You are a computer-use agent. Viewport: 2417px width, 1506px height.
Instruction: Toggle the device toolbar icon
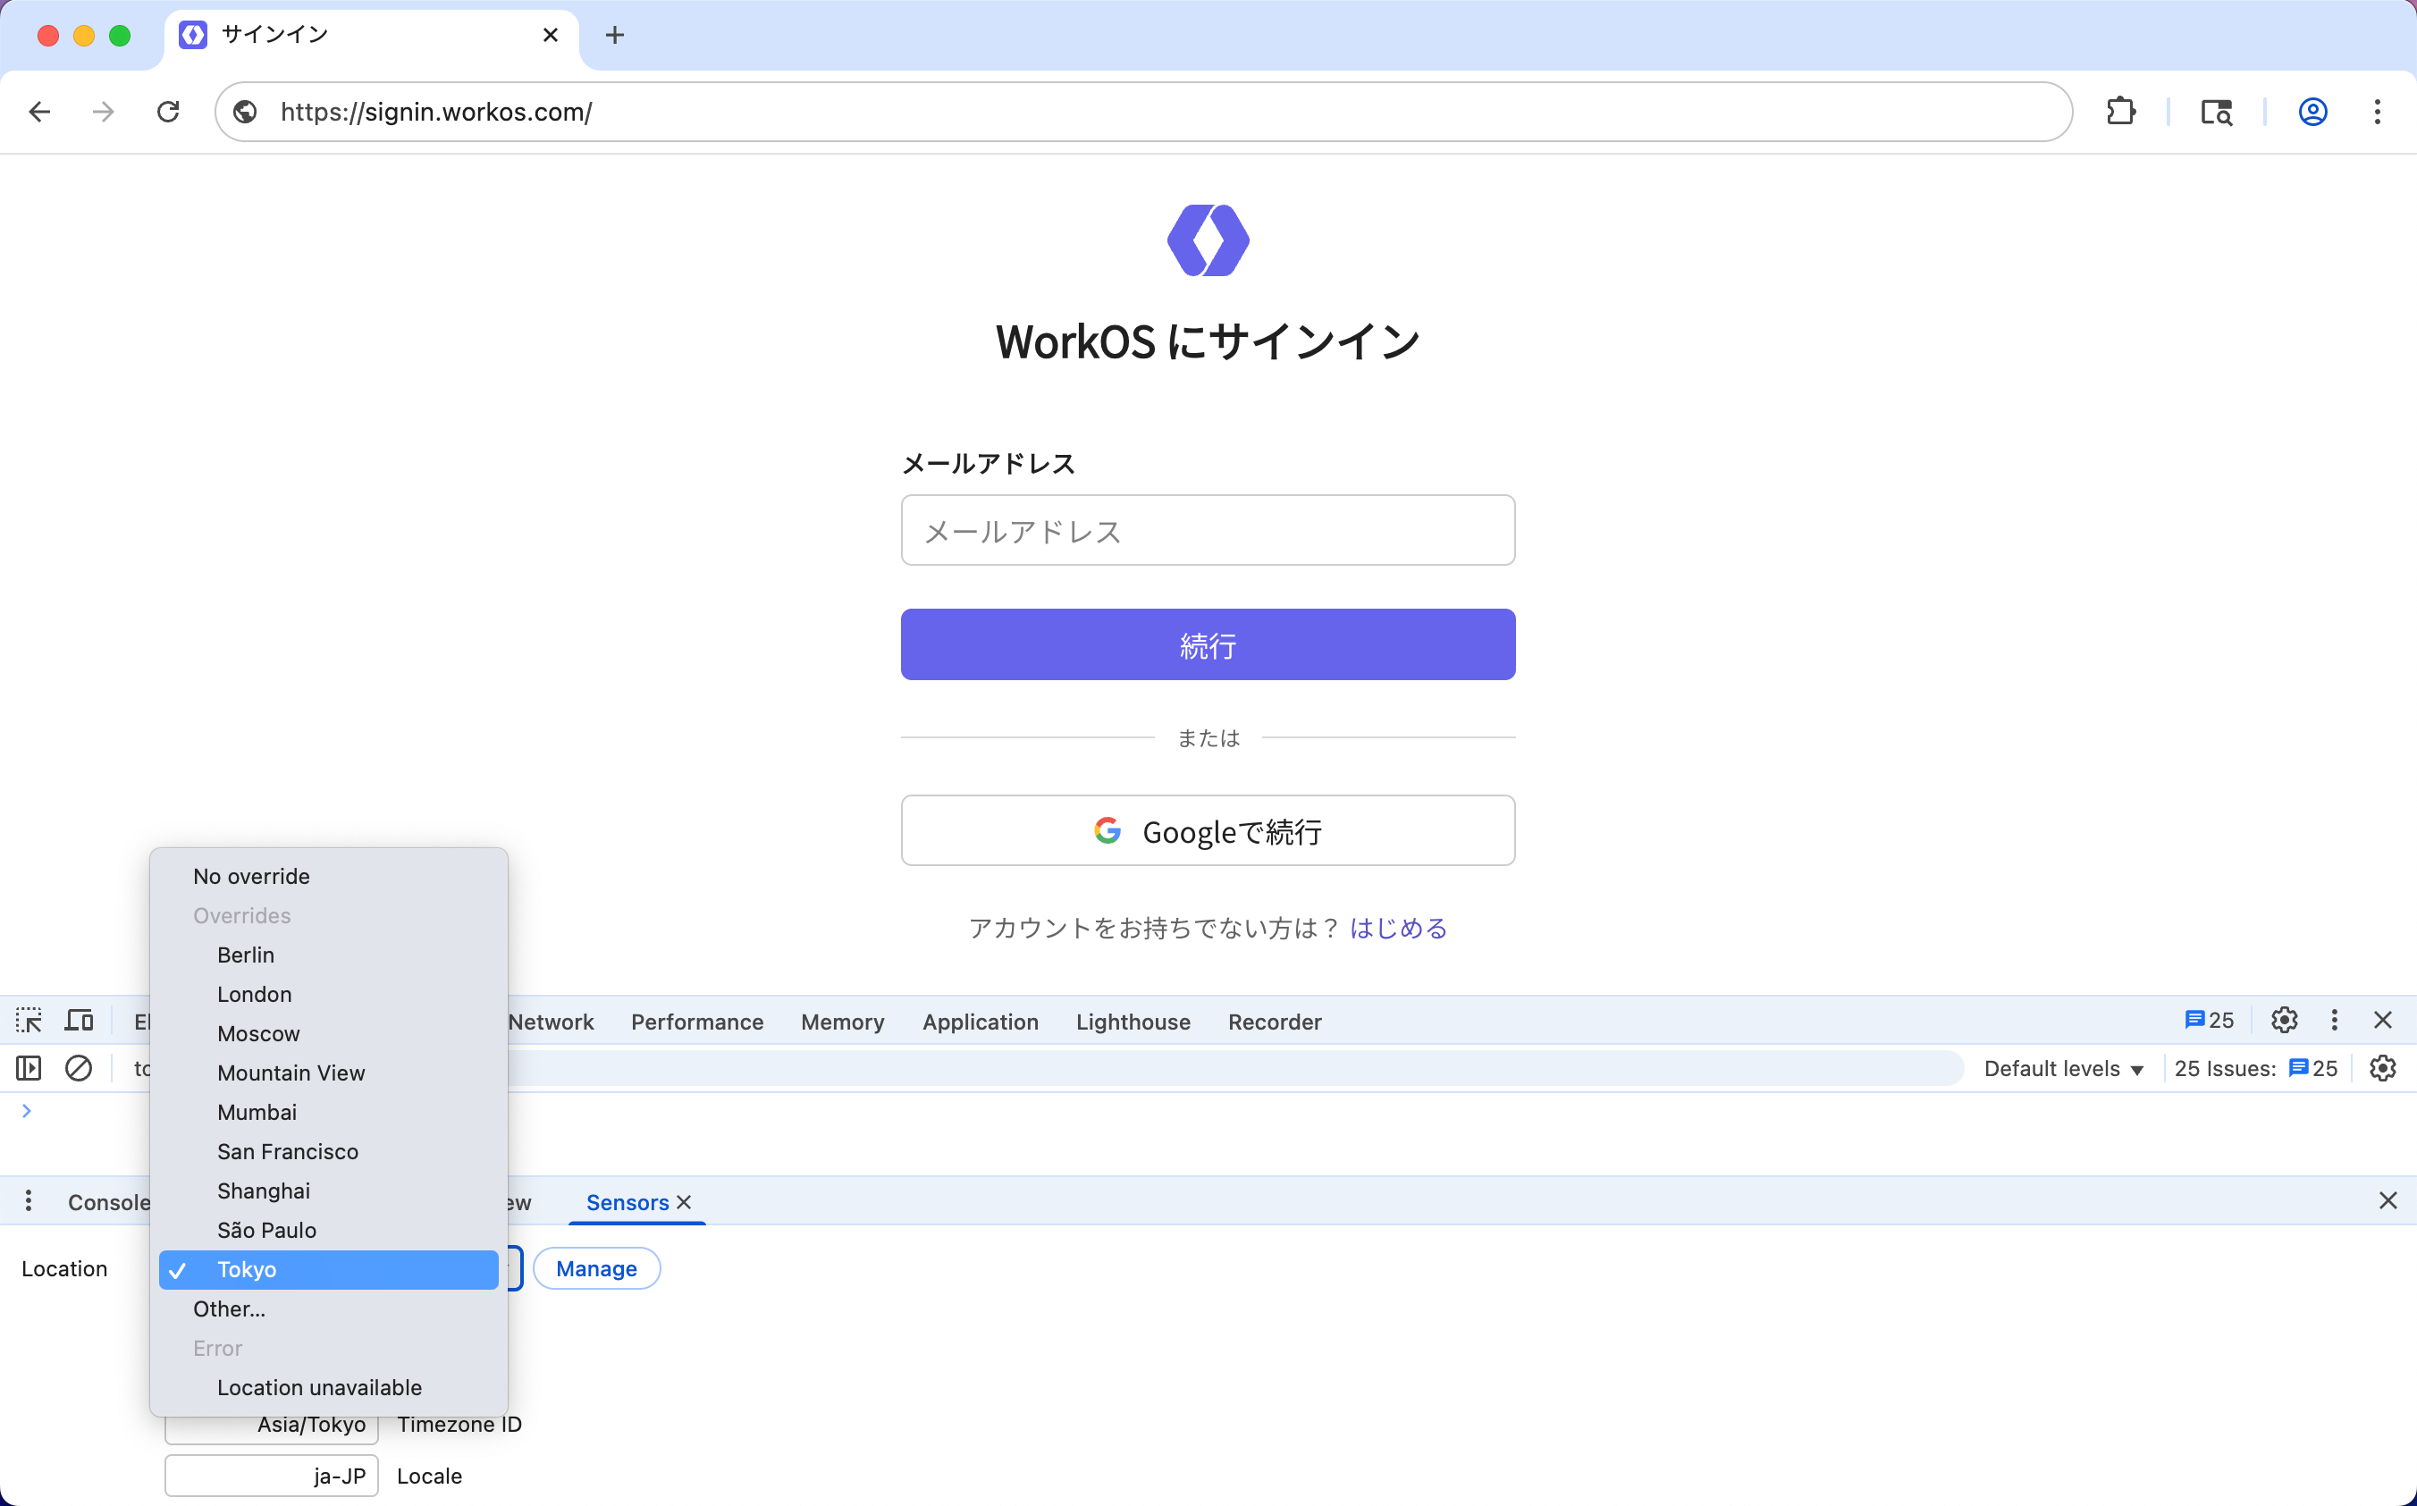(x=79, y=1020)
